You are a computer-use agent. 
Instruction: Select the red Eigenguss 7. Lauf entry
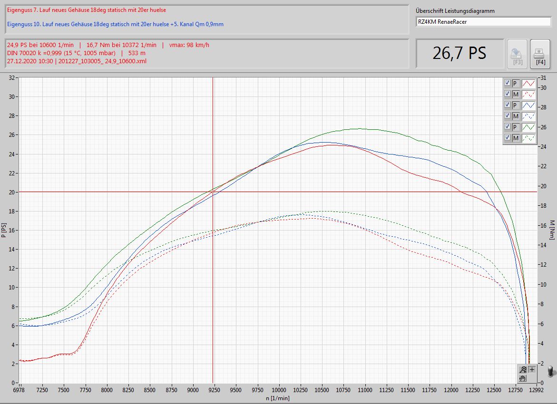(x=87, y=10)
